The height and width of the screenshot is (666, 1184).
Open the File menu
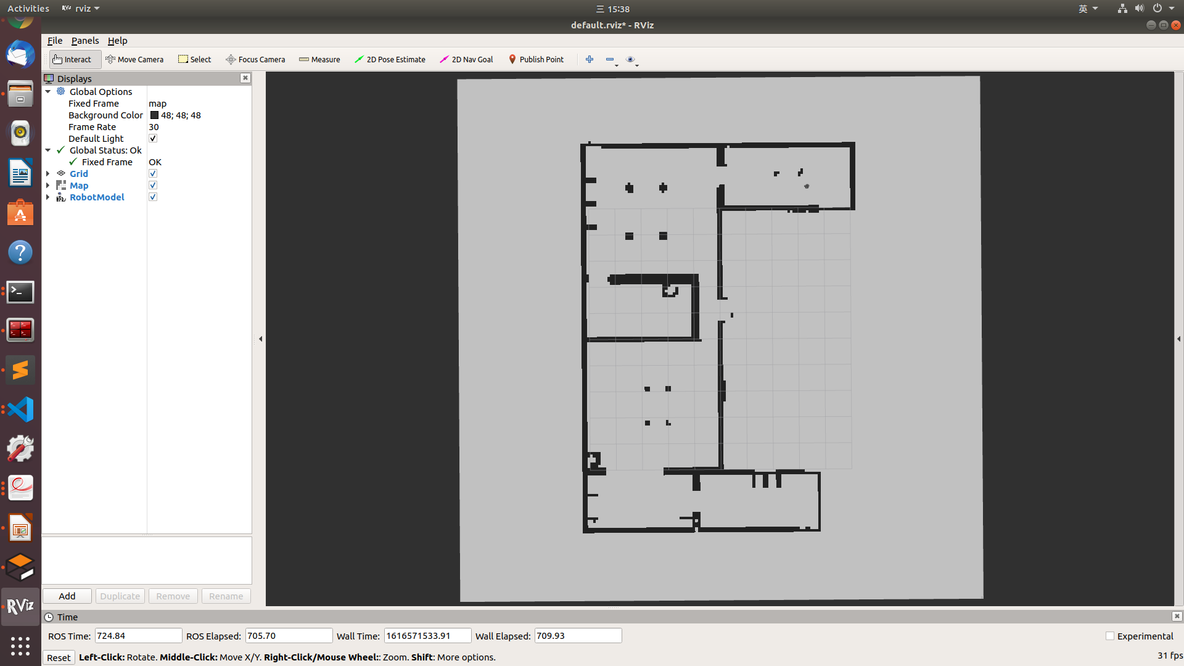point(55,41)
